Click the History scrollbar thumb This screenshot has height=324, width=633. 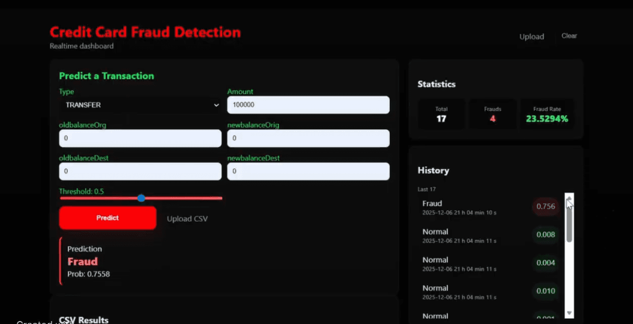569,223
